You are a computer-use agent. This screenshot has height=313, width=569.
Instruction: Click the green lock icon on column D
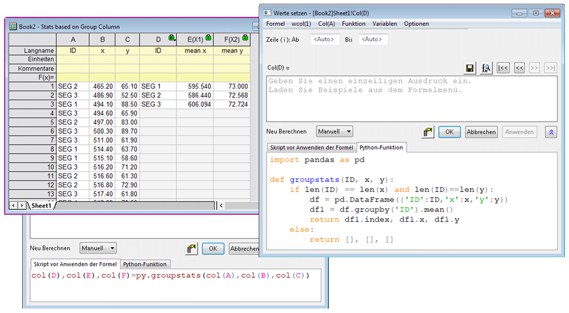pyautogui.click(x=171, y=38)
